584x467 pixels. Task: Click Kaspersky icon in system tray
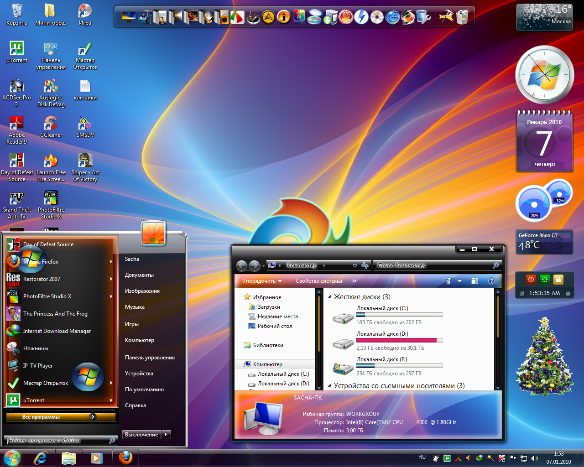click(502, 458)
